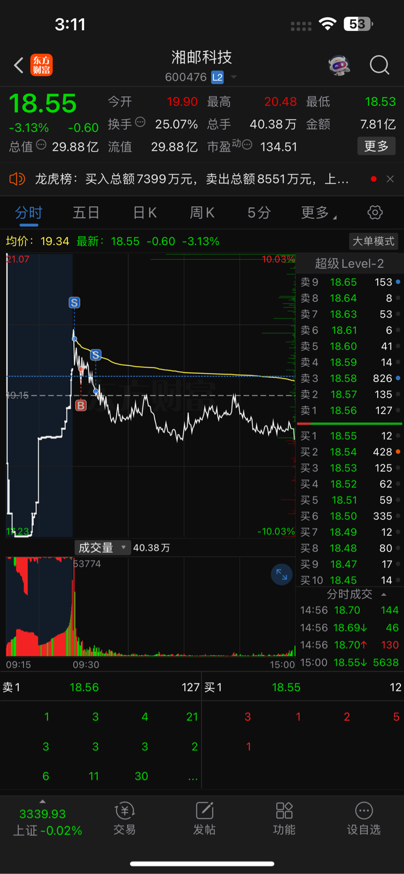Collapse the 分时成交 section arrow
The width and height of the screenshot is (404, 874).
tap(384, 595)
